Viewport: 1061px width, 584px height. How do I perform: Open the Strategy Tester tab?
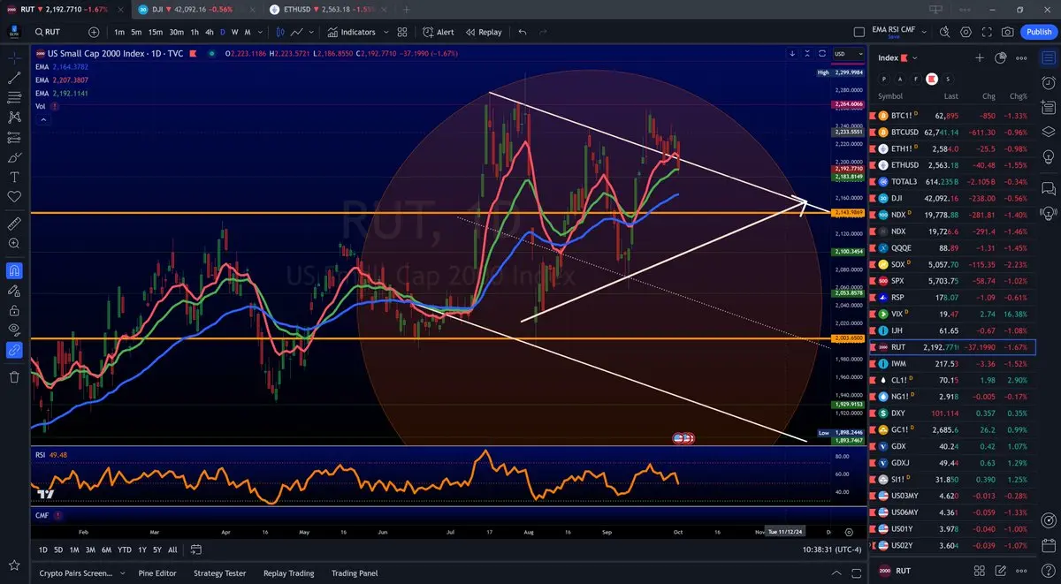pos(219,573)
